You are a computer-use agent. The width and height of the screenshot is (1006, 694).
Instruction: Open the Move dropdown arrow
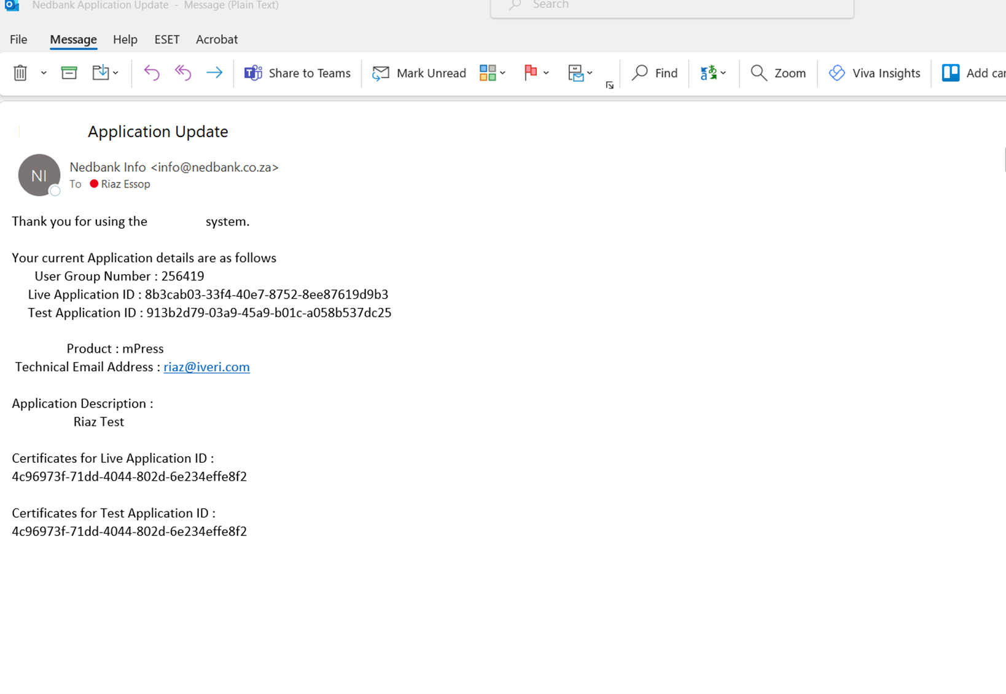(115, 73)
